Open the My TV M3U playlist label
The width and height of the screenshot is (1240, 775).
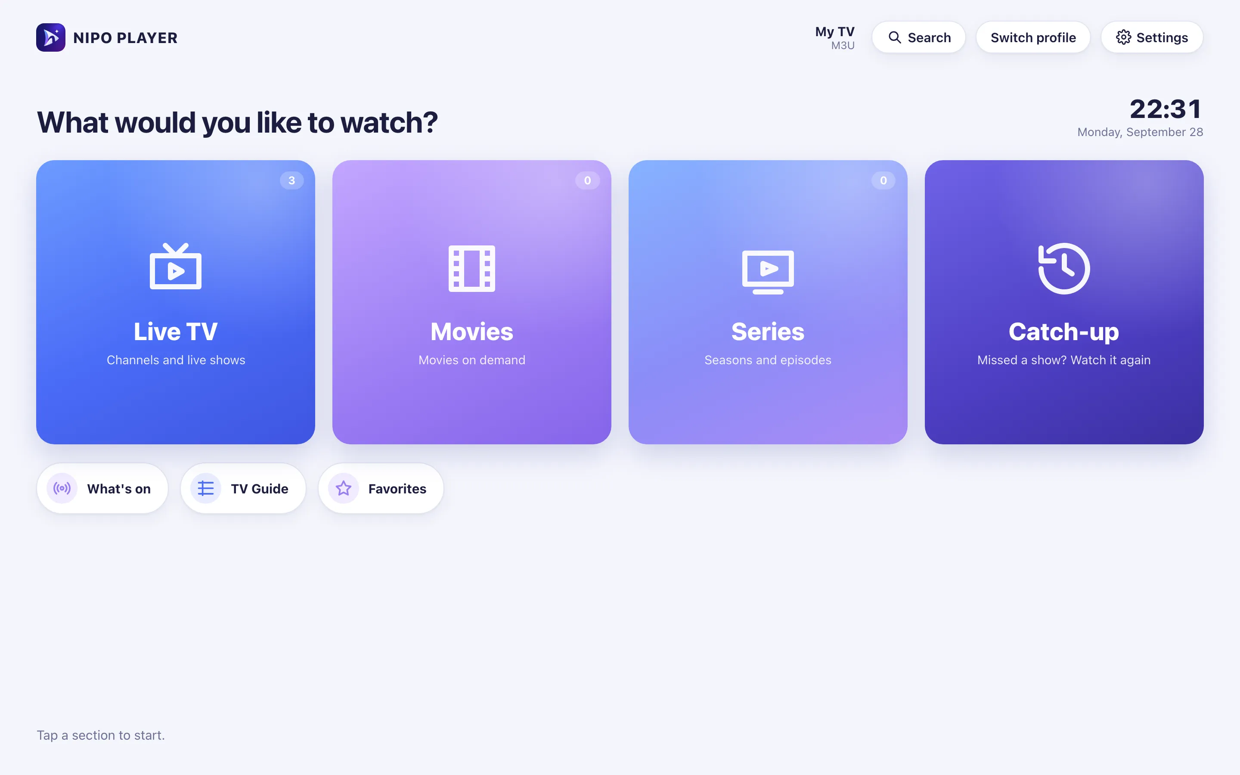coord(835,38)
